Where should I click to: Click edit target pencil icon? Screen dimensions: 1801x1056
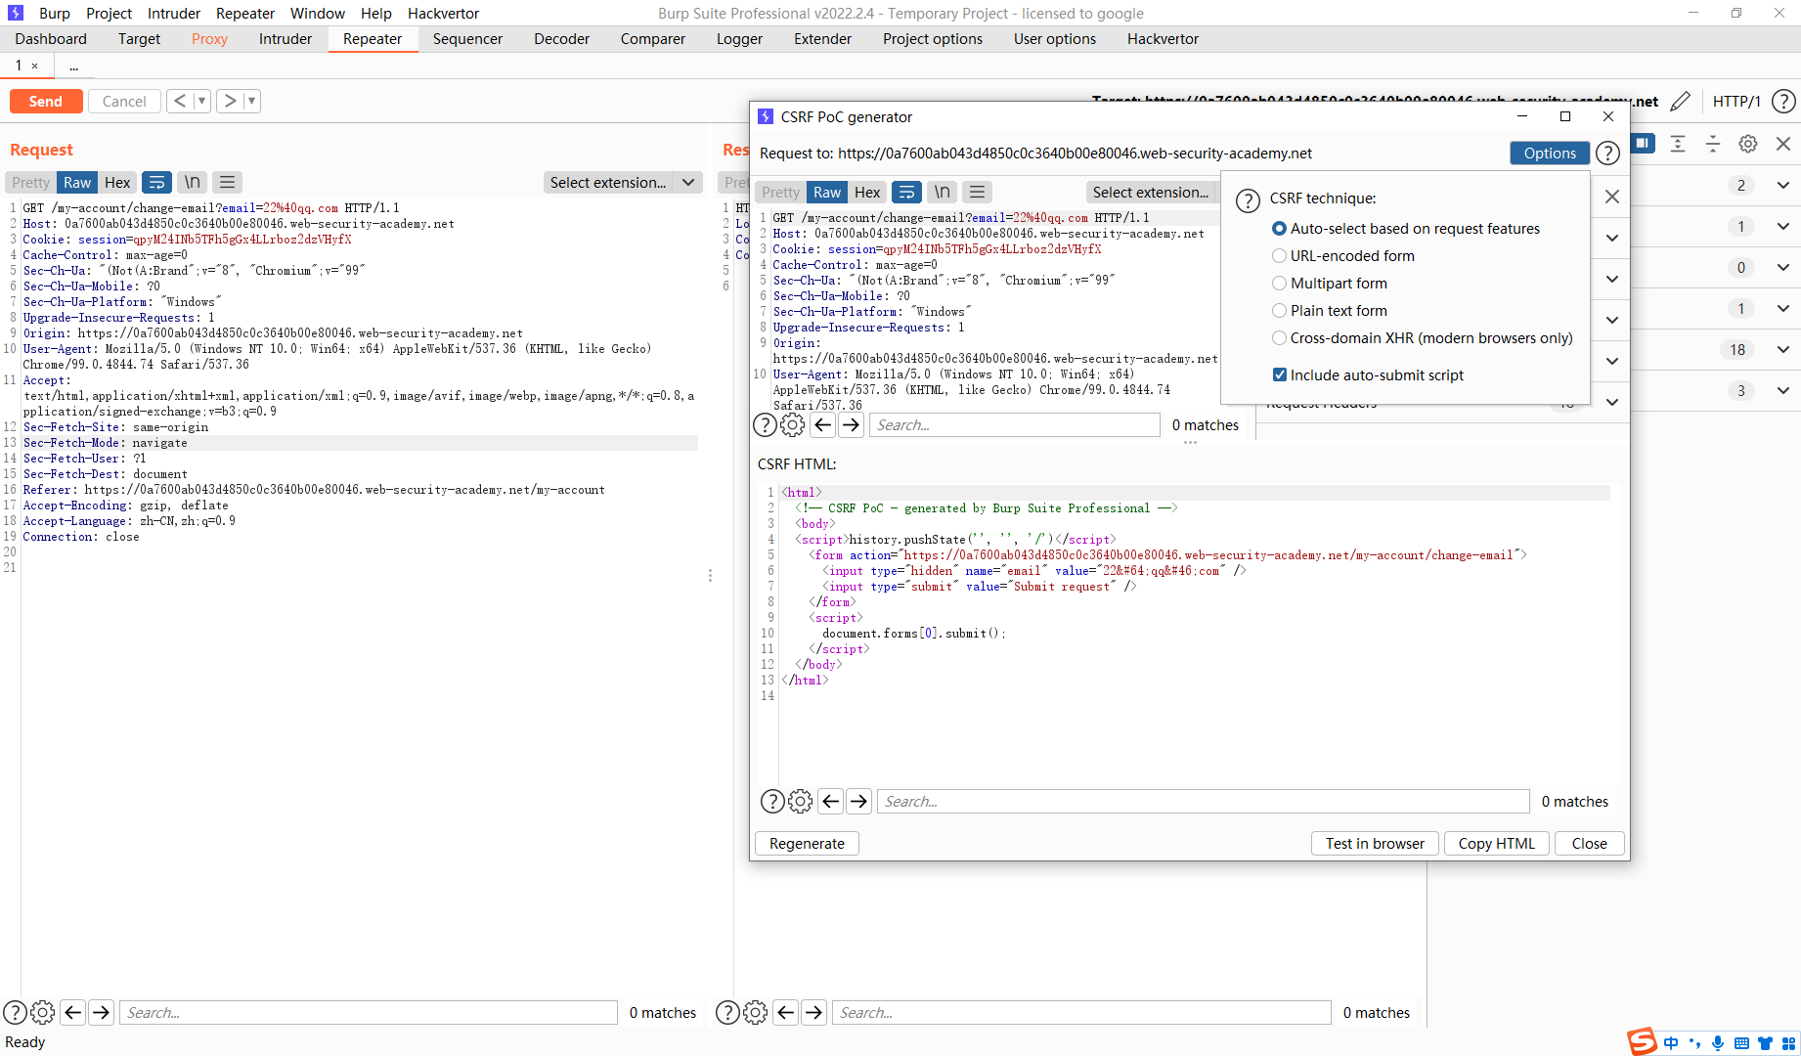pyautogui.click(x=1680, y=101)
